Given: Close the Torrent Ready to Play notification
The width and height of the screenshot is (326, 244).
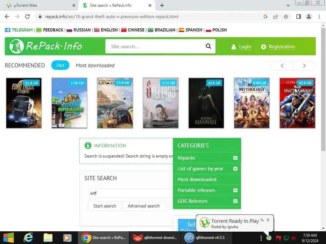Looking at the screenshot, I should (268, 220).
